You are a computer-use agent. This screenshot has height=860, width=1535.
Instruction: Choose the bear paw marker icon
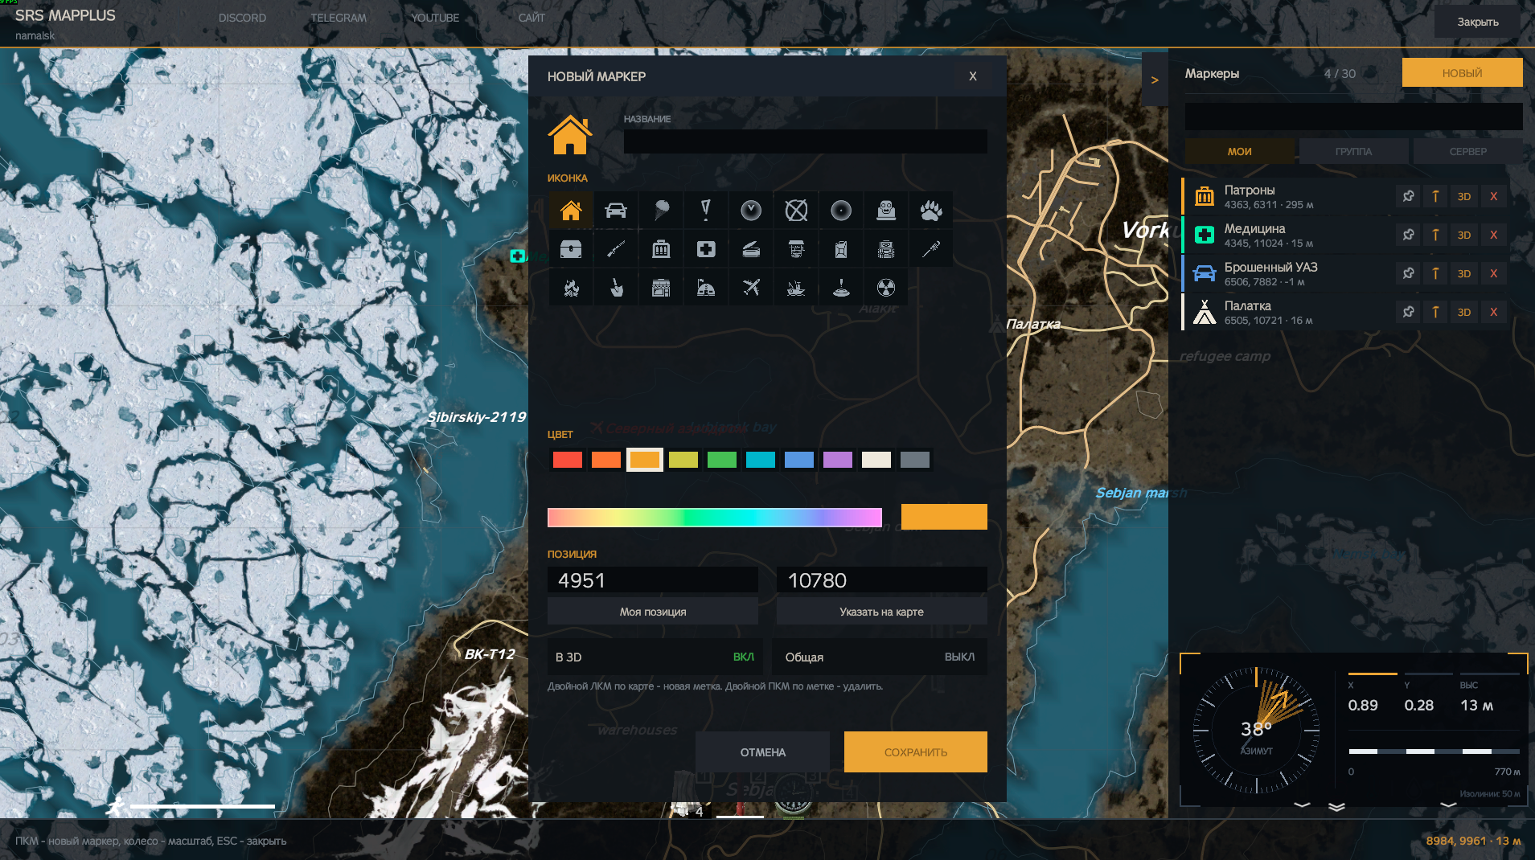coord(931,211)
